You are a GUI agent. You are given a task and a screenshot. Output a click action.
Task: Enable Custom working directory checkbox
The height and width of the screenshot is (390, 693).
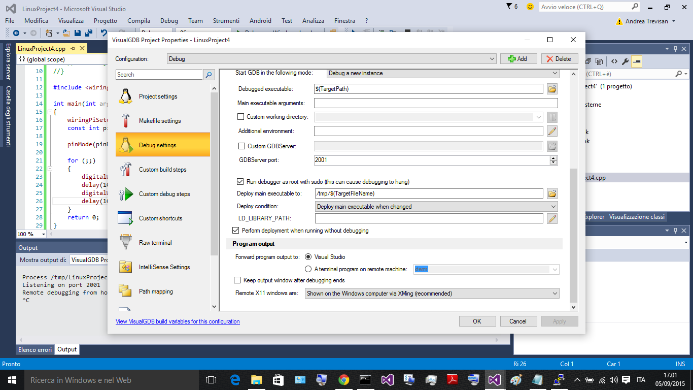pyautogui.click(x=241, y=117)
